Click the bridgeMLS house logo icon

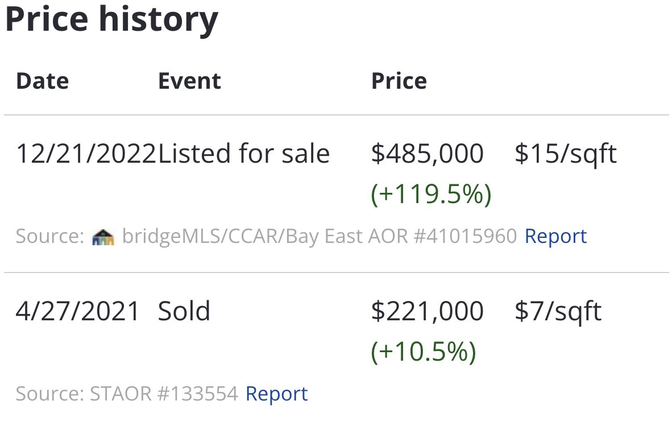coord(102,236)
